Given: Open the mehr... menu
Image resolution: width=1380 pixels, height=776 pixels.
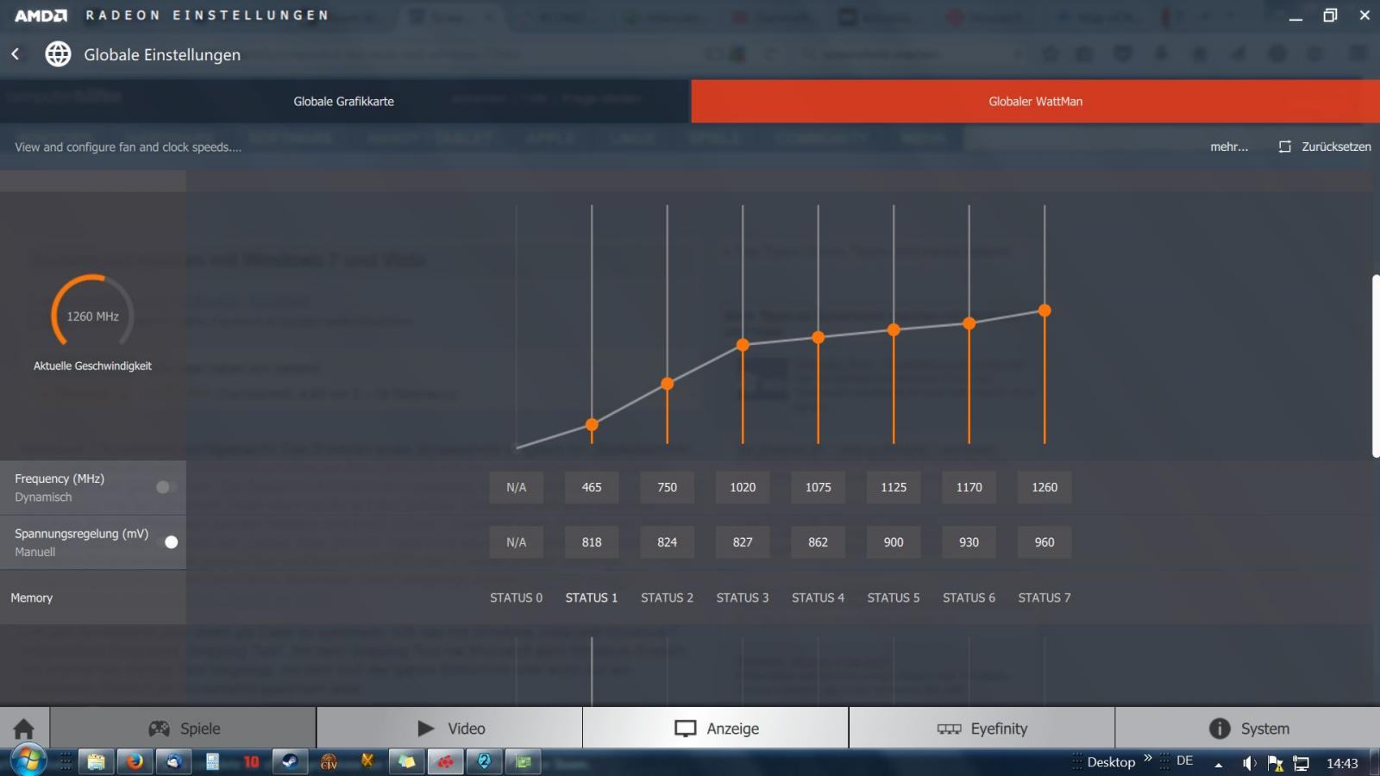Looking at the screenshot, I should [x=1229, y=147].
